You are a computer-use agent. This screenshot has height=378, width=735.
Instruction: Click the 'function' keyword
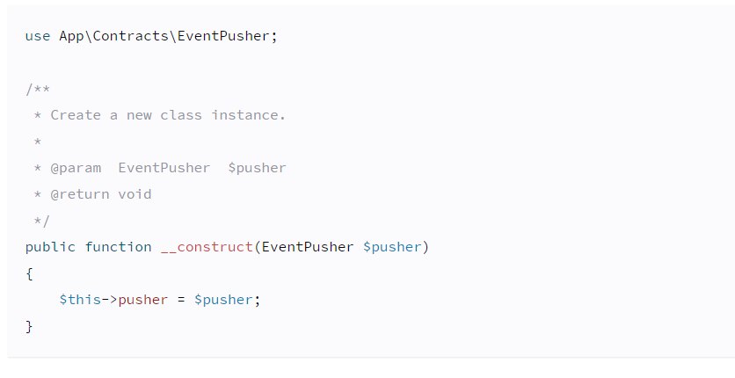(118, 247)
